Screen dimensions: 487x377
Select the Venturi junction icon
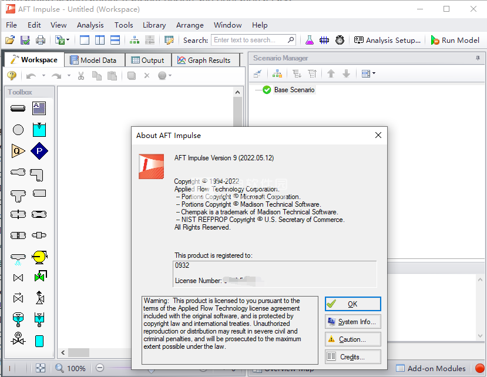pyautogui.click(x=39, y=214)
